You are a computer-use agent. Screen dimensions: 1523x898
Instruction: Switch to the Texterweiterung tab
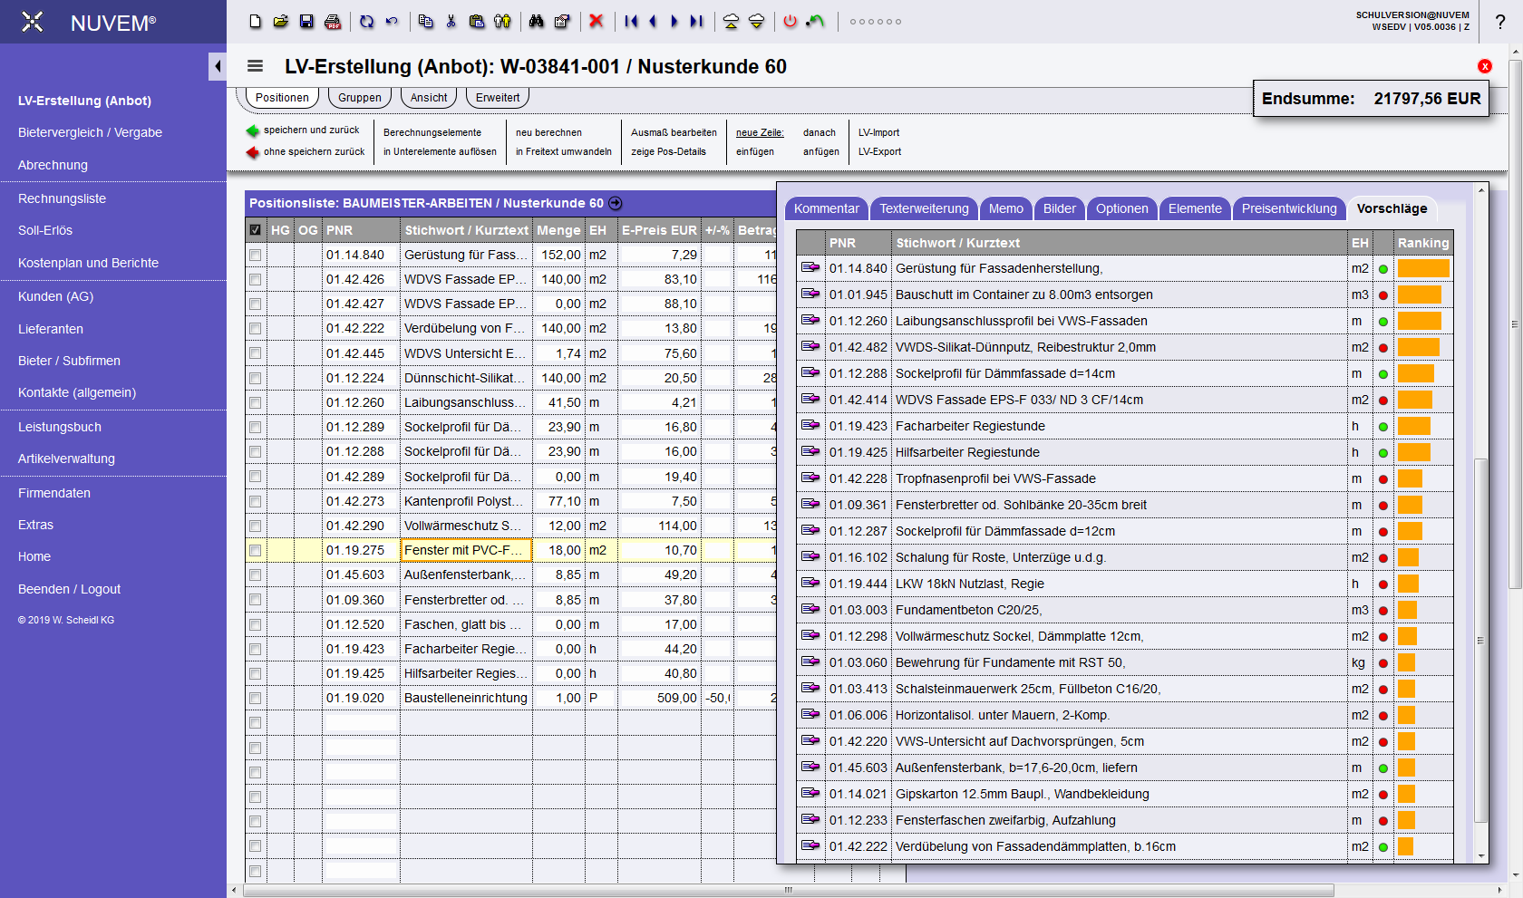[x=924, y=208]
